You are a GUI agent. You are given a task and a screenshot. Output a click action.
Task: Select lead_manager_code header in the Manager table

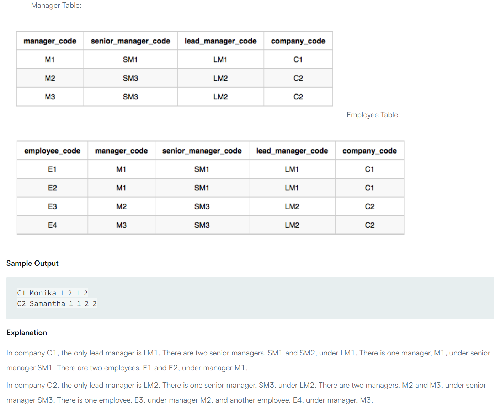(220, 41)
